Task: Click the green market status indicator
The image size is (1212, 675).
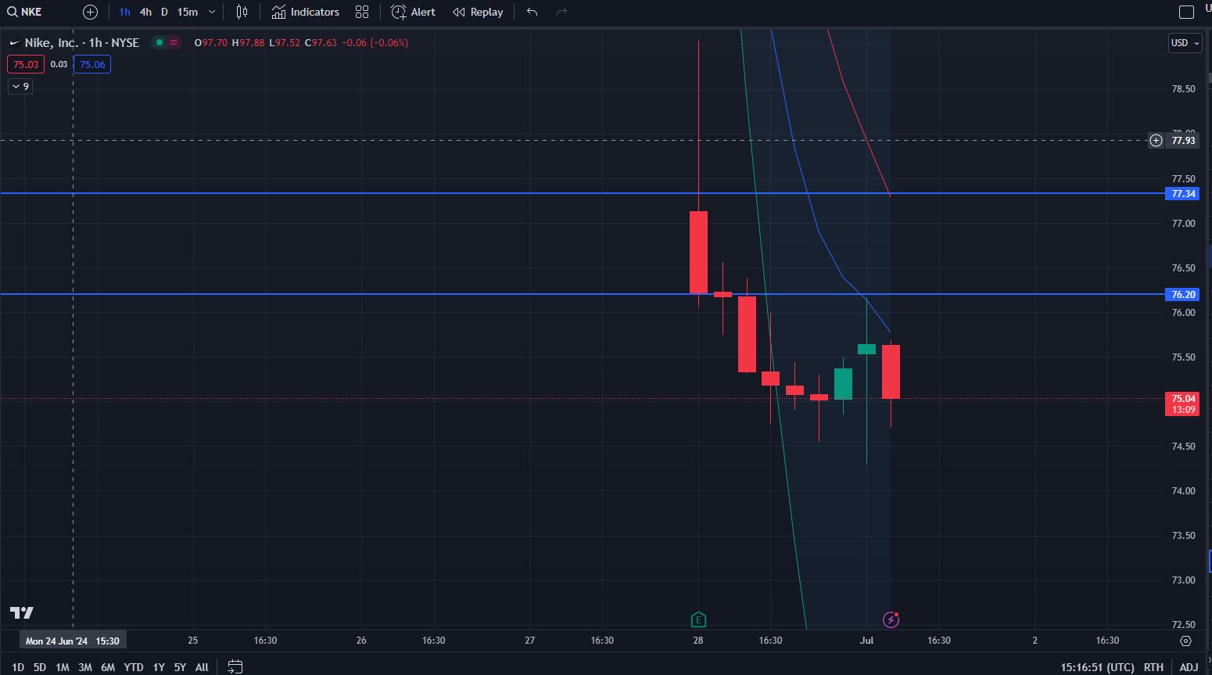Action: coord(160,42)
